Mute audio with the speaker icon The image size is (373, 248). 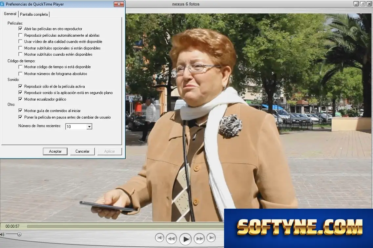[2, 235]
